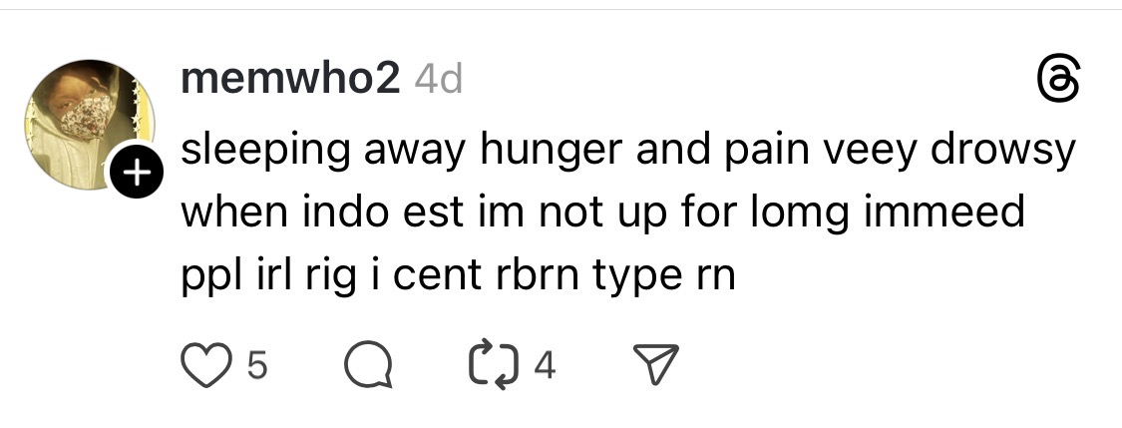
Task: Open the memwho2 username link
Action: click(x=290, y=79)
